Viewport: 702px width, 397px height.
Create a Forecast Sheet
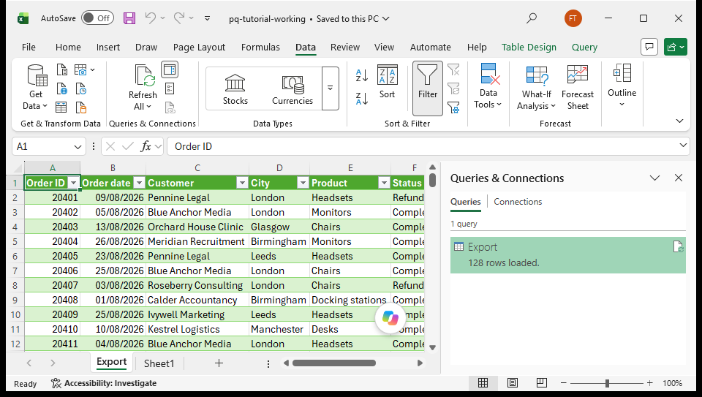[578, 87]
